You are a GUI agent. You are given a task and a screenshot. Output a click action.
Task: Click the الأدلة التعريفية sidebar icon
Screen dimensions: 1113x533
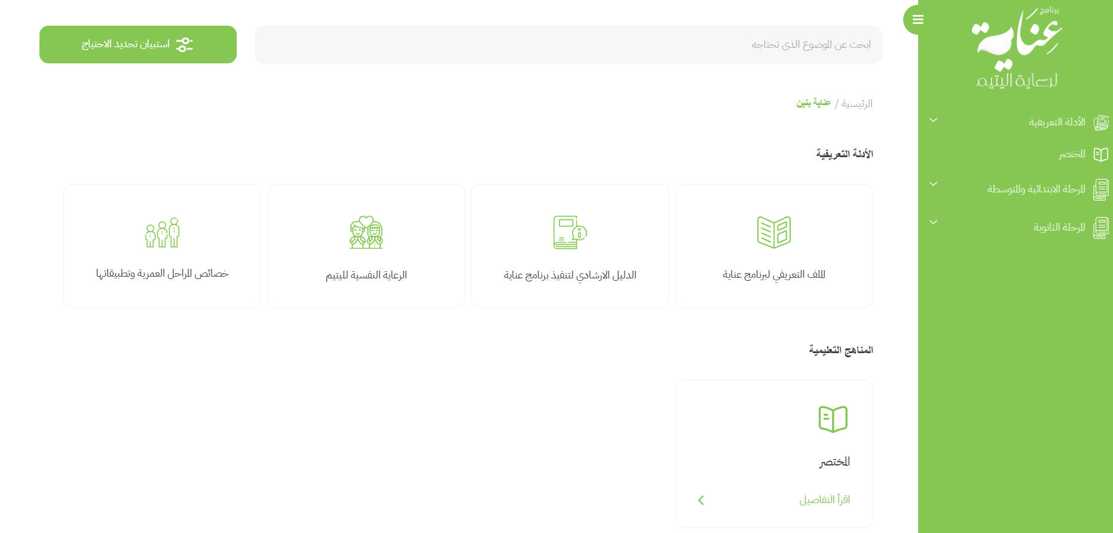click(x=1100, y=122)
